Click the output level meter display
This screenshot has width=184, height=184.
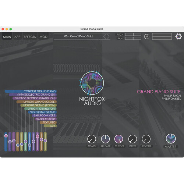pyautogui.click(x=162, y=36)
